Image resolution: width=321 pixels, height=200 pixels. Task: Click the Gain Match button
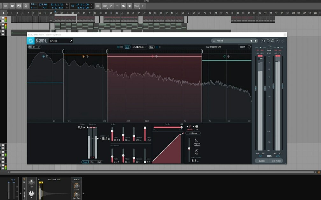pos(276,161)
